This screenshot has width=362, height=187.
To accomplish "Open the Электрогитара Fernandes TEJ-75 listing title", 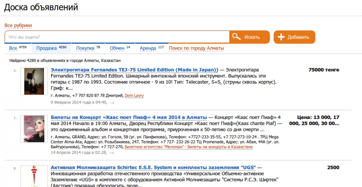I will (x=134, y=70).
